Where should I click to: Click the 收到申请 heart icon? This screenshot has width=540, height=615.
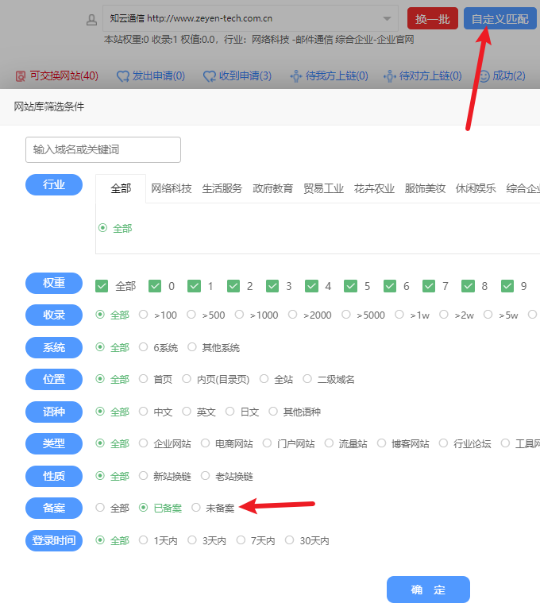[x=210, y=76]
